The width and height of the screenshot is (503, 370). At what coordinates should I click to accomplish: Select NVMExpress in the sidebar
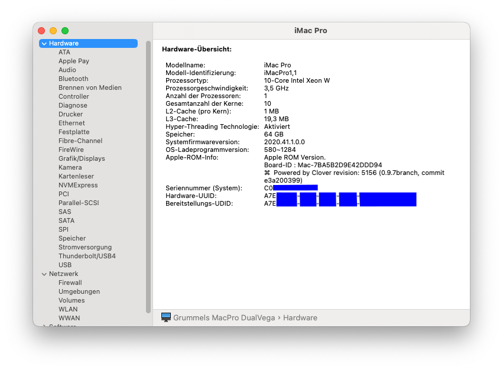pyautogui.click(x=78, y=185)
